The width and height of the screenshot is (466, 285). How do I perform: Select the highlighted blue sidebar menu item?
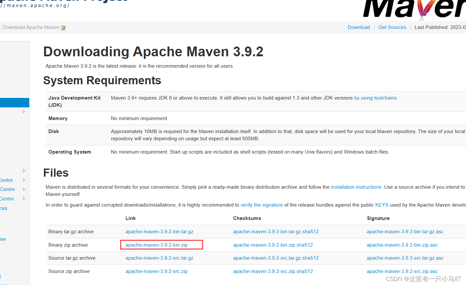tap(15, 102)
